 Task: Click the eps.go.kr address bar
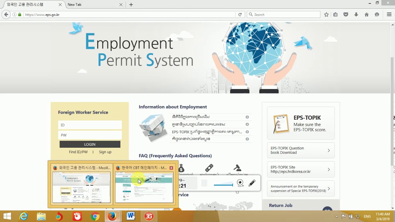130,14
